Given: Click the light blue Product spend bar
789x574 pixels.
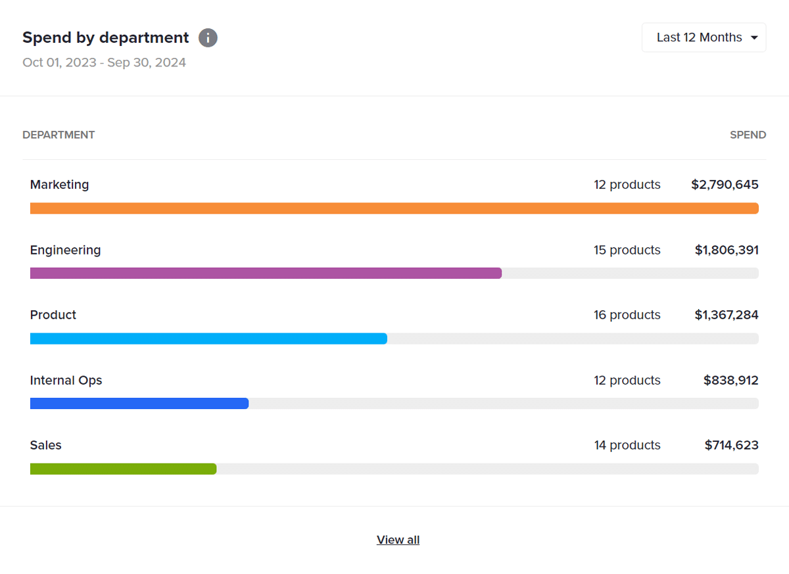Looking at the screenshot, I should 208,339.
